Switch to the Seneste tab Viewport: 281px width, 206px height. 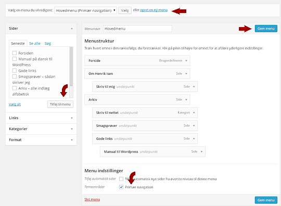(x=18, y=43)
